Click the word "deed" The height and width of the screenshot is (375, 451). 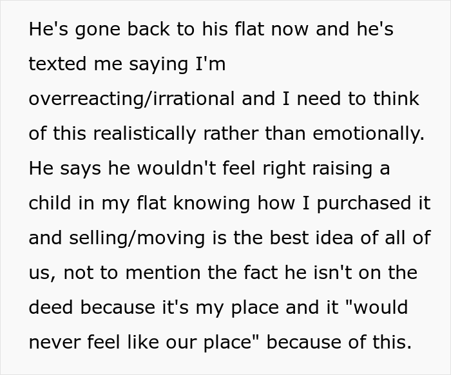pyautogui.click(x=50, y=306)
